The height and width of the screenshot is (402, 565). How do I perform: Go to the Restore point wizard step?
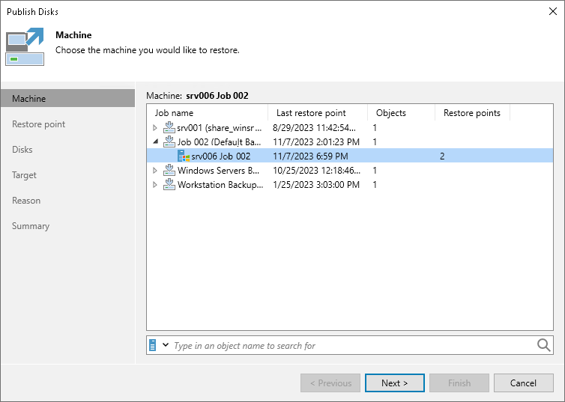click(38, 124)
